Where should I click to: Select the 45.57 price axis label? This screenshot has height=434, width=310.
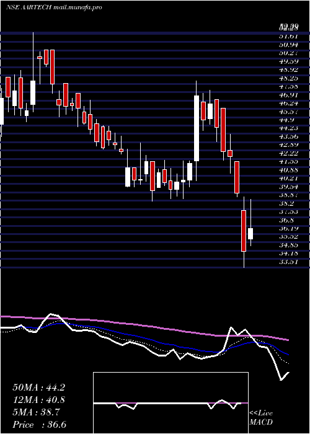tap(289, 112)
